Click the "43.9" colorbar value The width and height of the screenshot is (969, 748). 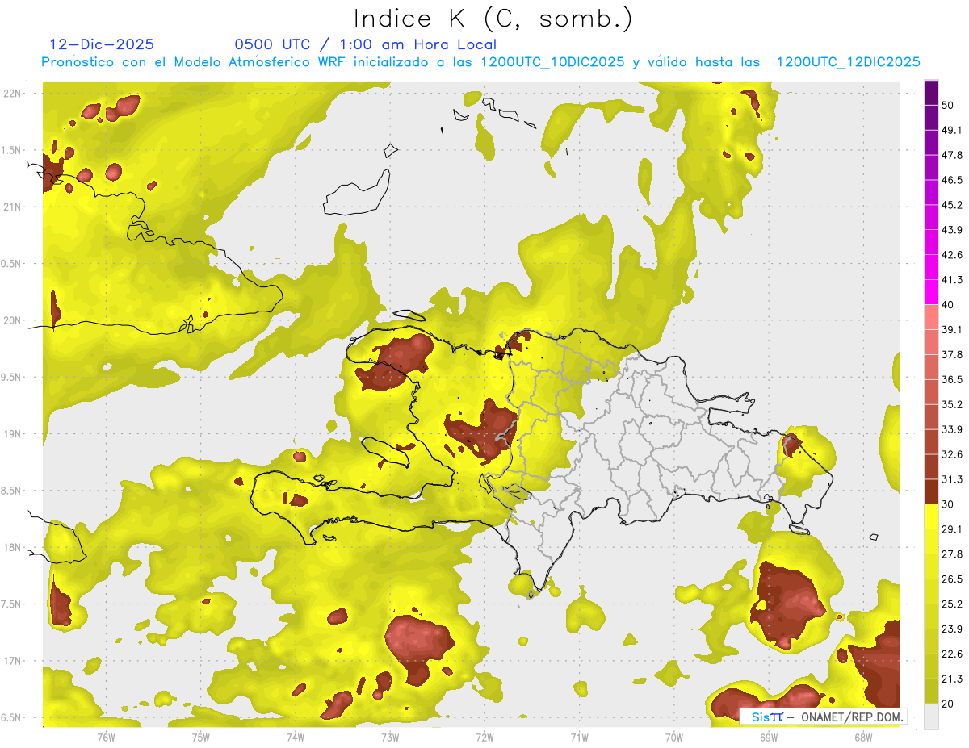coord(952,230)
